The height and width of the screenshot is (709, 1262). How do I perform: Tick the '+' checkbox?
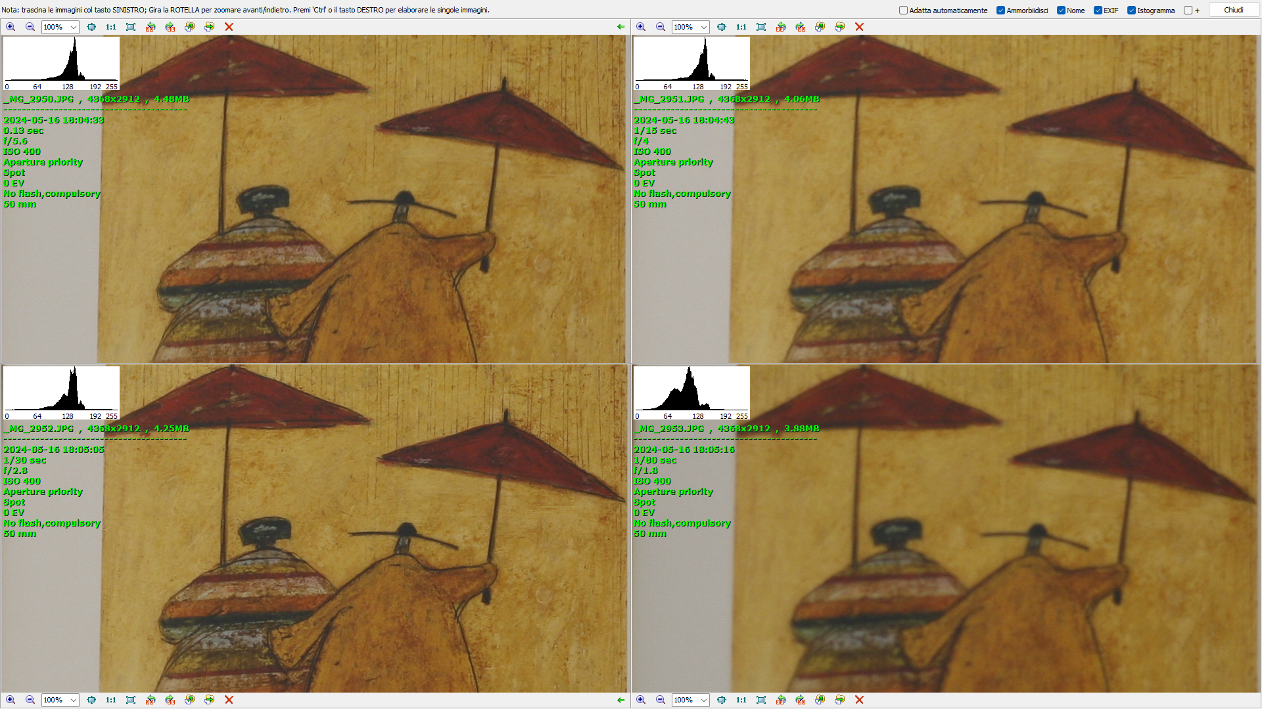point(1188,11)
